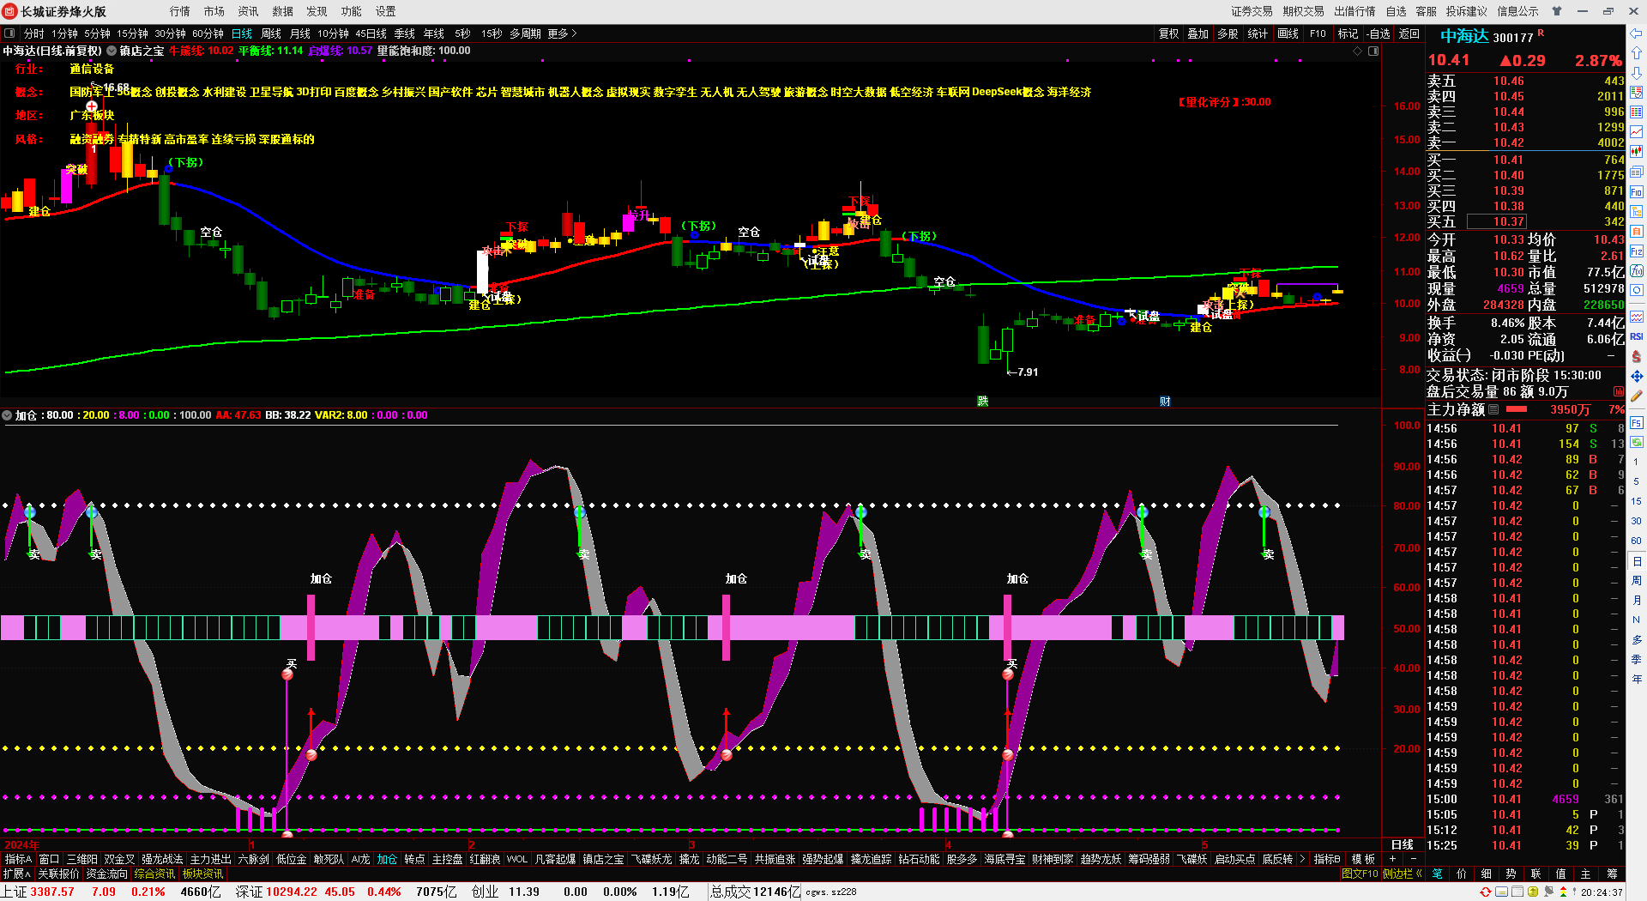Click the red dollar sign icon
1647x901 pixels.
[x=1637, y=356]
